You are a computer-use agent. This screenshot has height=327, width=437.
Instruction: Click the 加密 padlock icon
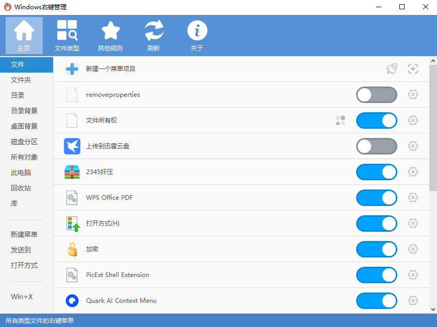click(72, 249)
